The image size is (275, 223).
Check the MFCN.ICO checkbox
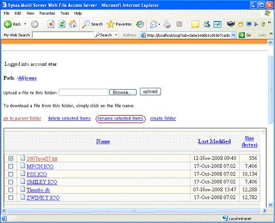tap(11, 166)
